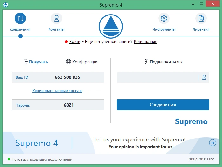222x167 pixels.
Task: Click the green ready status dot
Action: point(9,159)
